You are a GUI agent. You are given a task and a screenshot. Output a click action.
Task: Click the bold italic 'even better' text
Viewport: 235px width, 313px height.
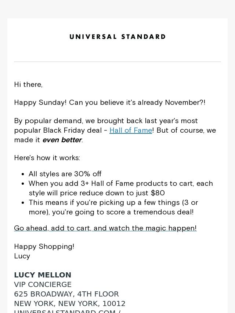pyautogui.click(x=62, y=140)
